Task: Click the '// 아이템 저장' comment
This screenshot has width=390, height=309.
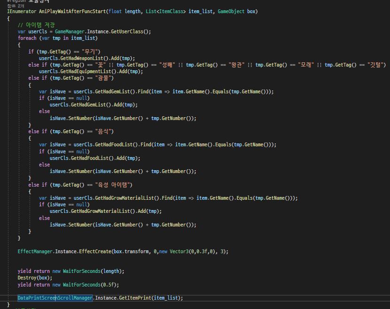Action: click(36, 25)
